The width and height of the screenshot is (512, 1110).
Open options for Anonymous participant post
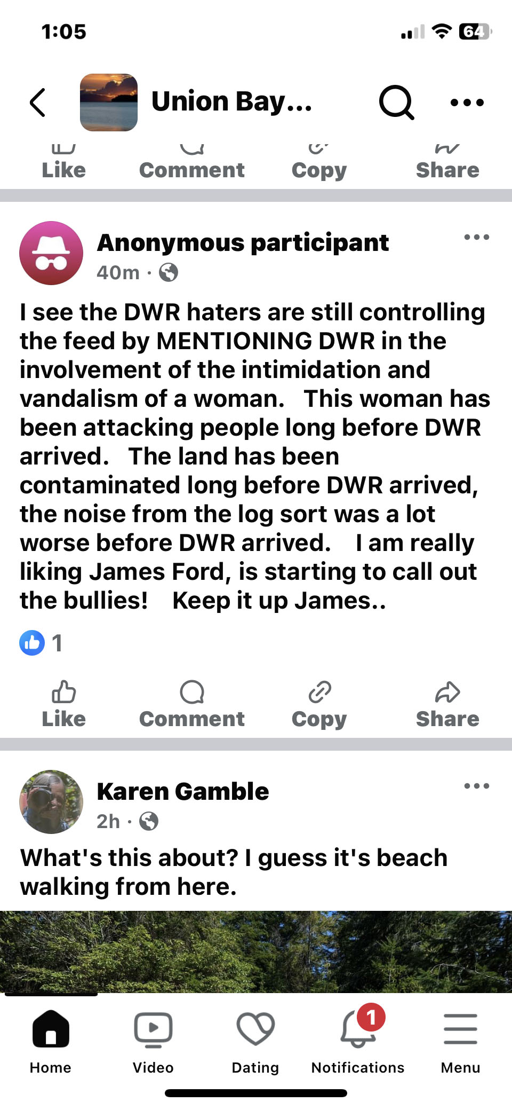pos(476,237)
